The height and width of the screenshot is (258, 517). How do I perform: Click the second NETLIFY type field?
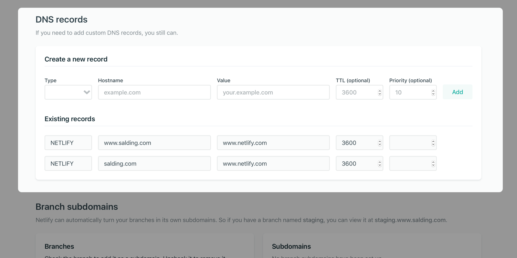point(68,164)
